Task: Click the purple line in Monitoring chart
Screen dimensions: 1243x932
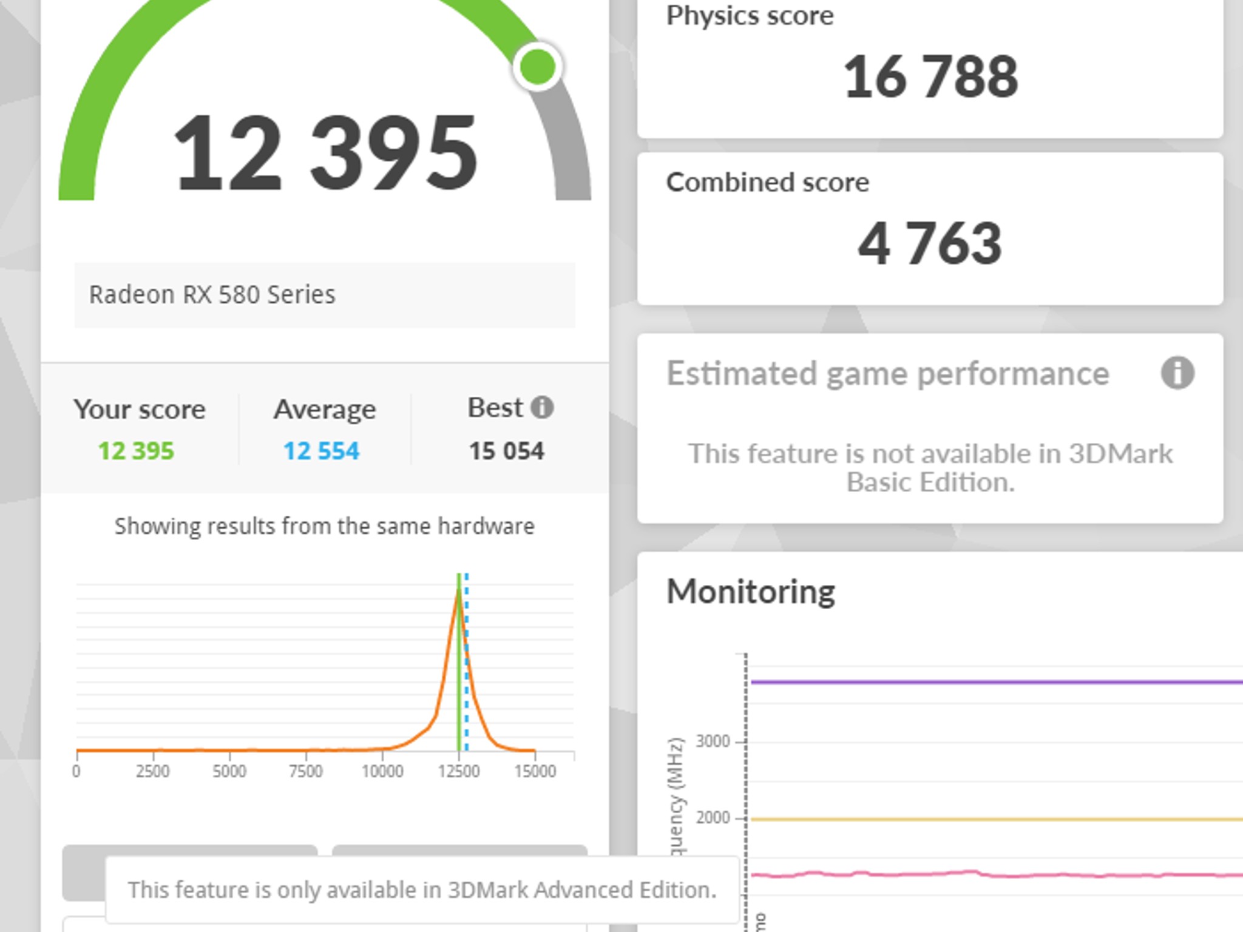Action: (995, 682)
